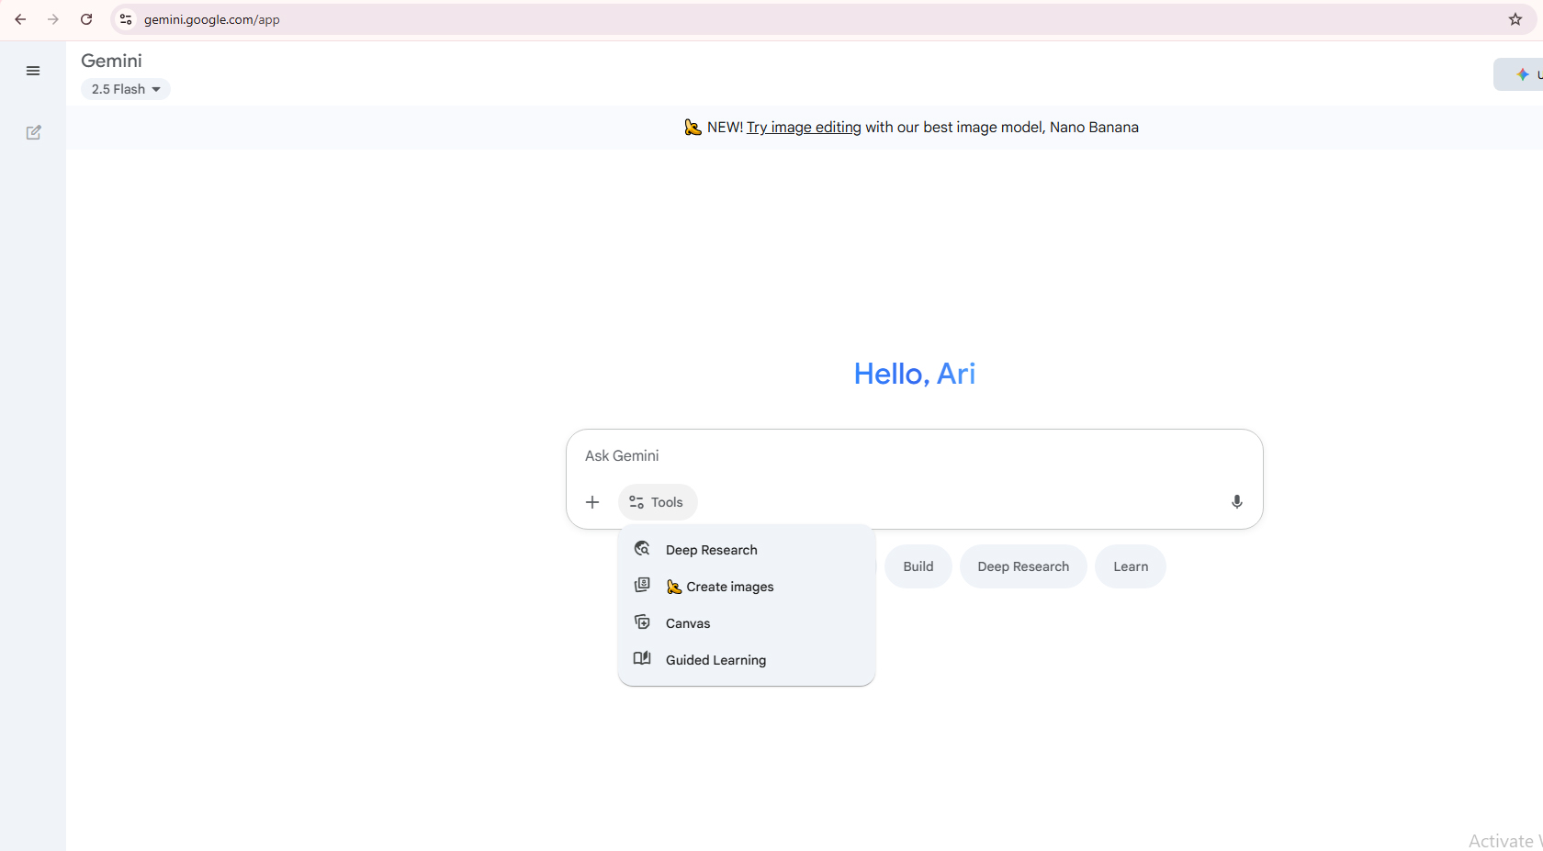
Task: Click the Build suggestion chip
Action: pos(918,566)
